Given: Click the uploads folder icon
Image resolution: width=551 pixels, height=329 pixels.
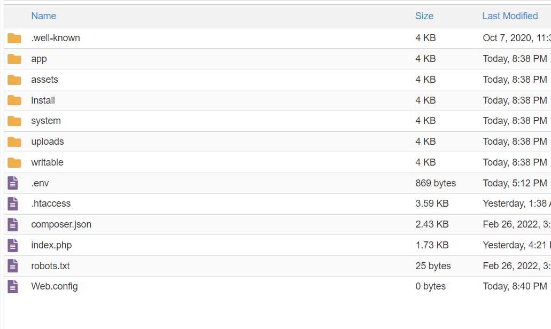Looking at the screenshot, I should point(14,142).
